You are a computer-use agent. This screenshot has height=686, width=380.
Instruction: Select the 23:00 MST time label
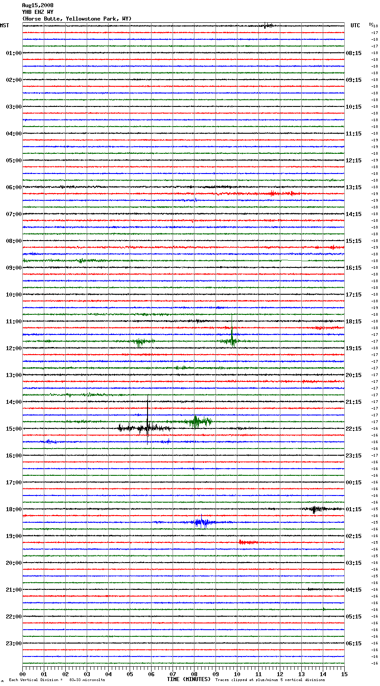(x=14, y=644)
